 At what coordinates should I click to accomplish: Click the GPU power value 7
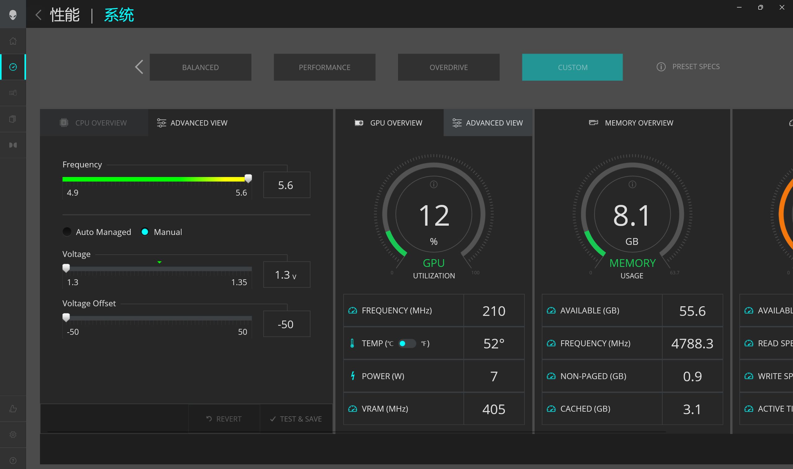pyautogui.click(x=494, y=376)
